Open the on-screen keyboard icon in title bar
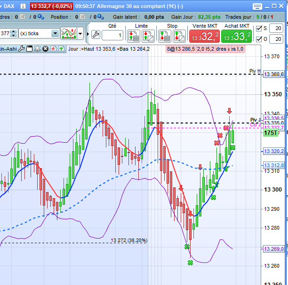Screen dimensions: 288x285 (257, 7)
